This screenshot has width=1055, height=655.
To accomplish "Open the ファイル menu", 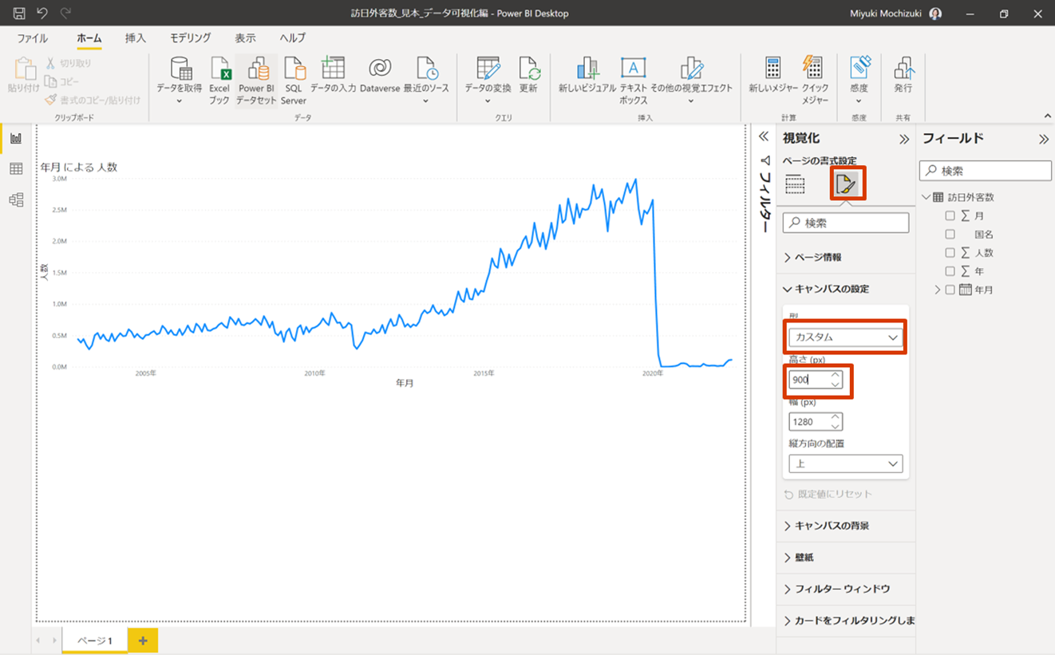I will (33, 38).
